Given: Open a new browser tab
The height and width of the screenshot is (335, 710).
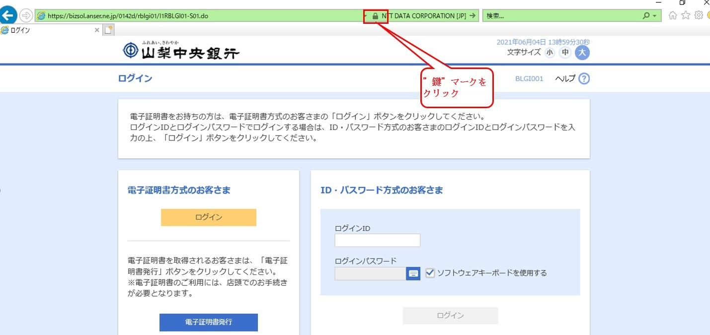Looking at the screenshot, I should (108, 30).
